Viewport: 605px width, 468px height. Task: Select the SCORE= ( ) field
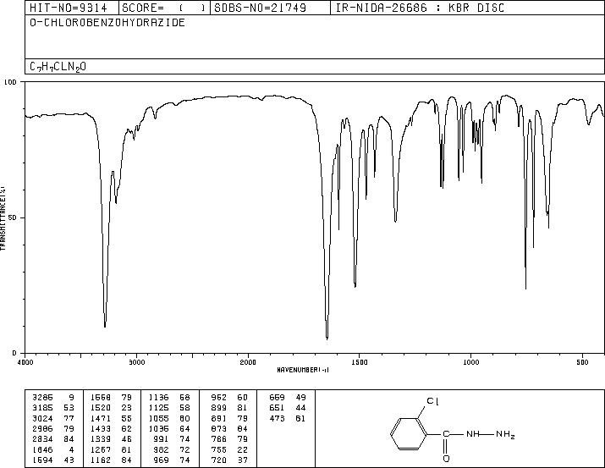pos(164,8)
